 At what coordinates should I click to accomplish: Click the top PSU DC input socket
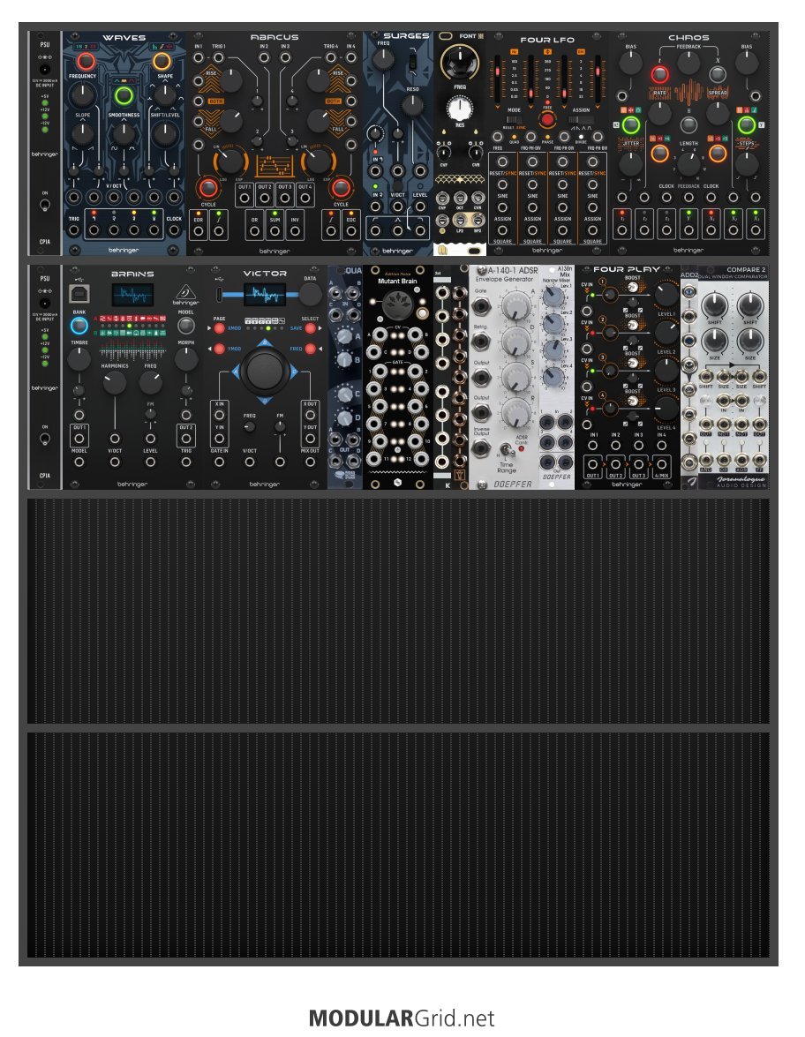coord(45,70)
